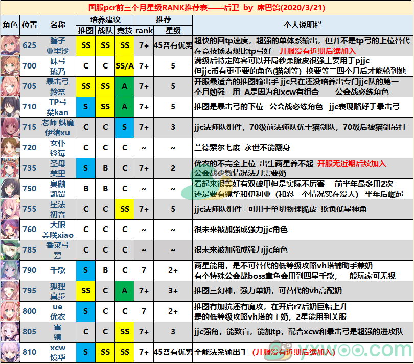The width and height of the screenshot is (414, 364).
Task: Click the note beginning jjc强角，能致盲
Action: point(298,332)
